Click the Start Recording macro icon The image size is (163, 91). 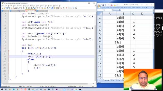tap(66, 8)
